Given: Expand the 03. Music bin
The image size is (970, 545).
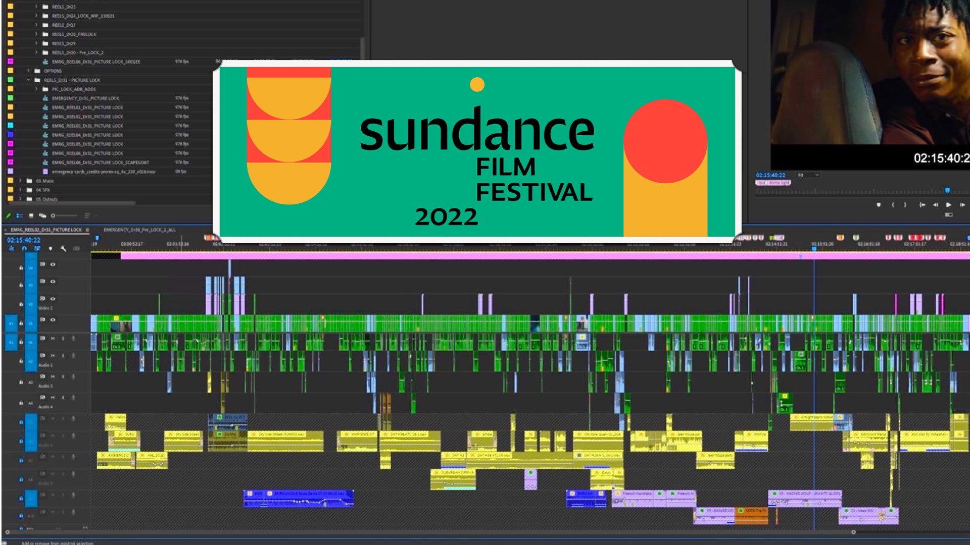Looking at the screenshot, I should tap(20, 180).
